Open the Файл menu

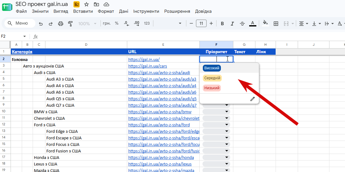21,11
